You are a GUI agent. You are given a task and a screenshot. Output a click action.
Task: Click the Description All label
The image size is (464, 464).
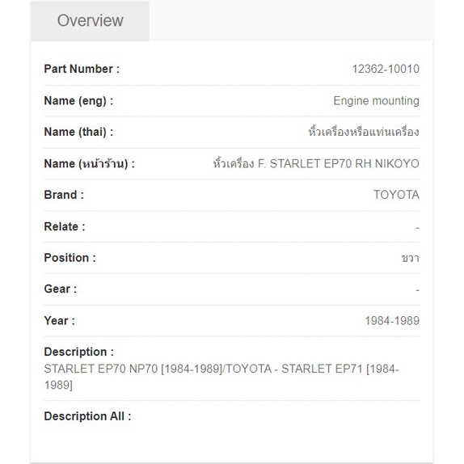point(87,416)
